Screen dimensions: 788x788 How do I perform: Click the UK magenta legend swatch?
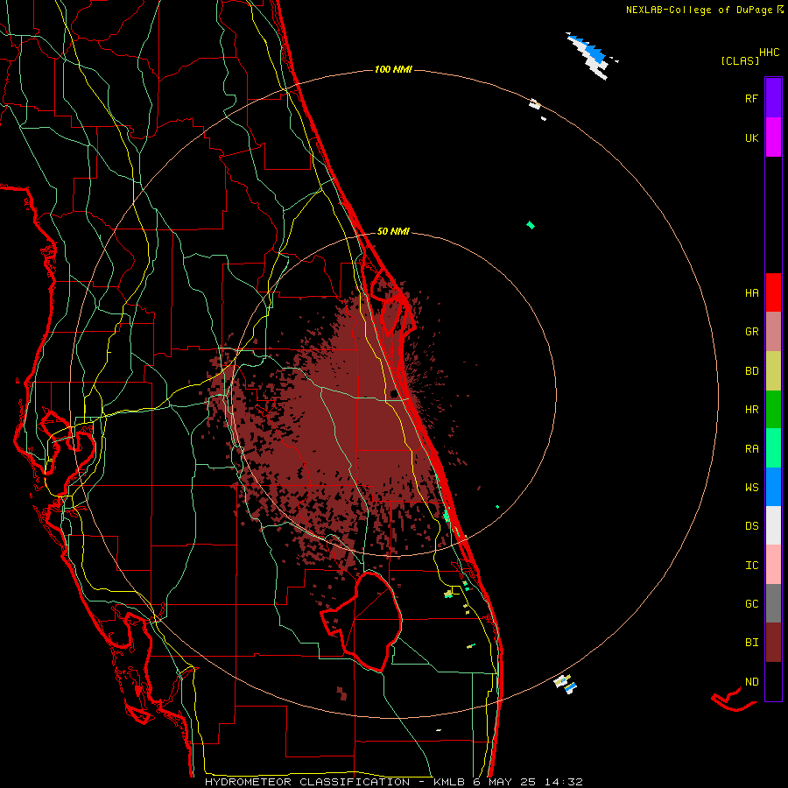click(773, 137)
